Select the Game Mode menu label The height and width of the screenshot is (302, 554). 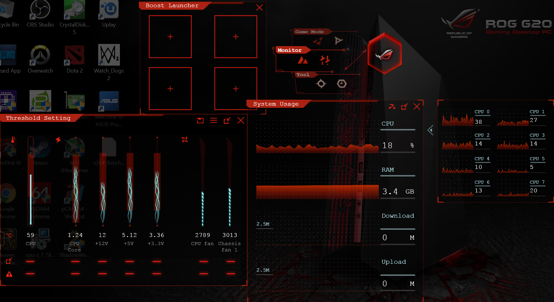tap(309, 32)
